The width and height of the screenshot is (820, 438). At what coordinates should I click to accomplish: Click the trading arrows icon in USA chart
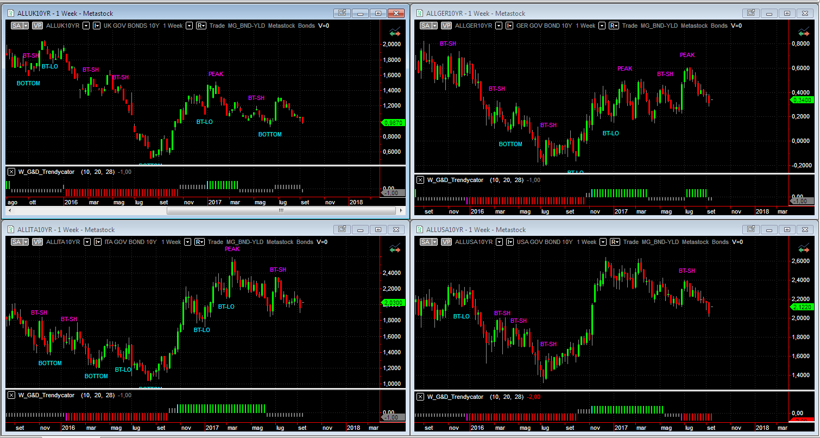[804, 248]
